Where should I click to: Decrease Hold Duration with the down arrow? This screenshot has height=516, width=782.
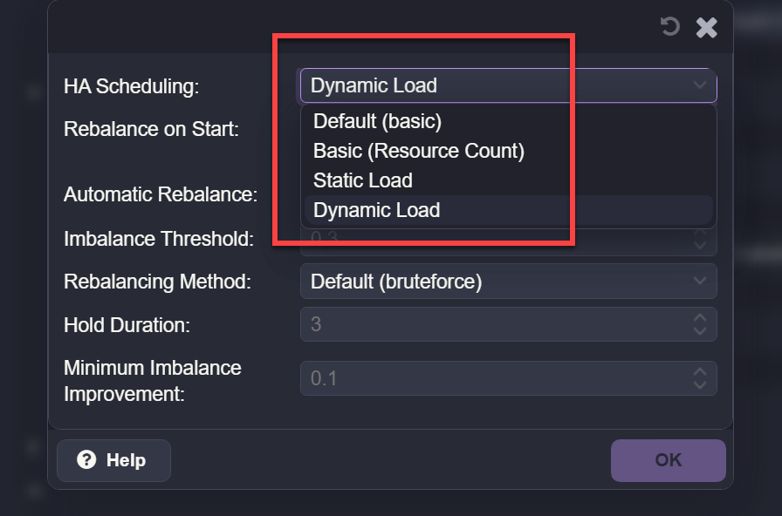pos(700,331)
